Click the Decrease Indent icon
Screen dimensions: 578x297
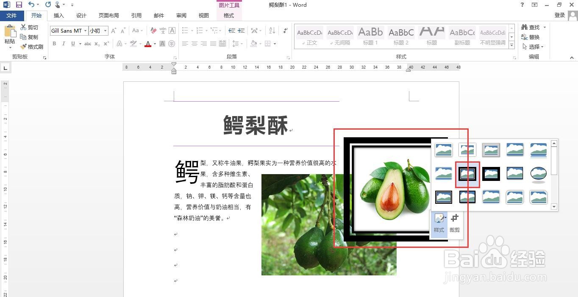tap(232, 31)
